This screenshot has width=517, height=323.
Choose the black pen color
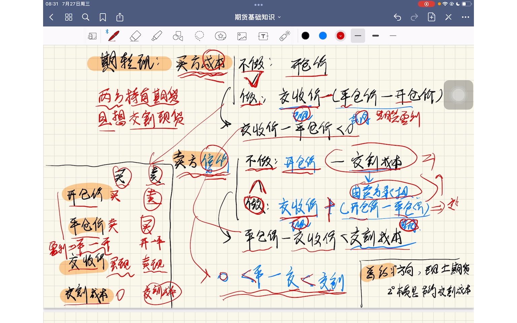pos(306,36)
